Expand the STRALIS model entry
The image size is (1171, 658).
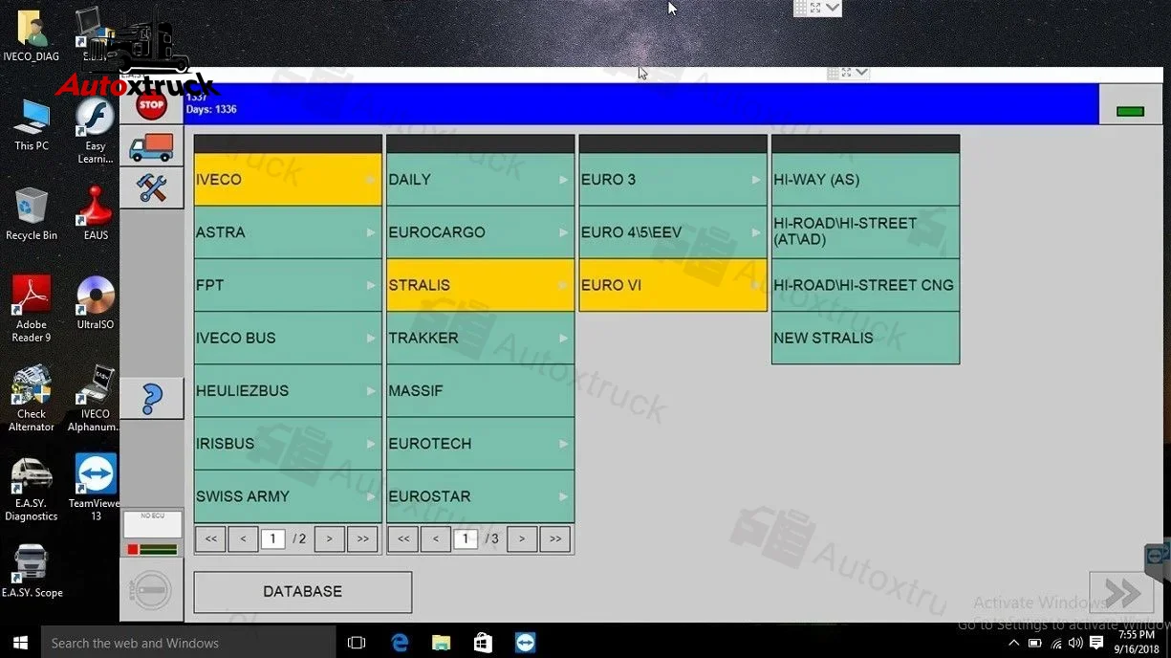click(481, 285)
